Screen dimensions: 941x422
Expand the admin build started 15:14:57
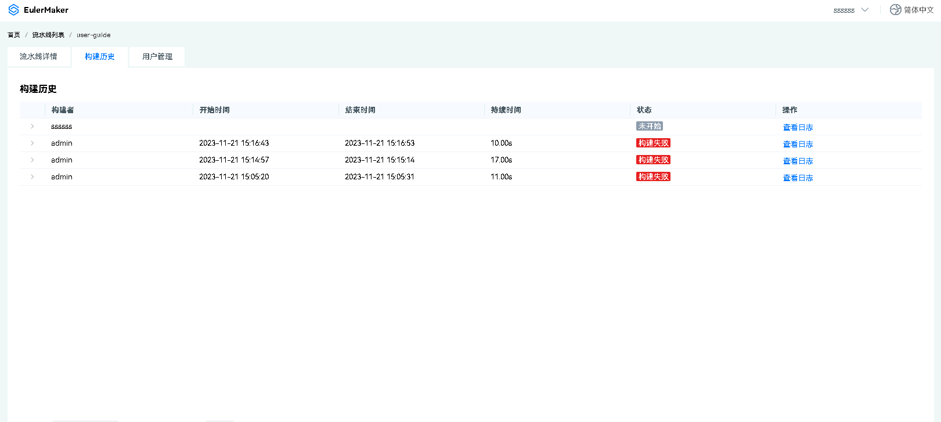(x=33, y=160)
